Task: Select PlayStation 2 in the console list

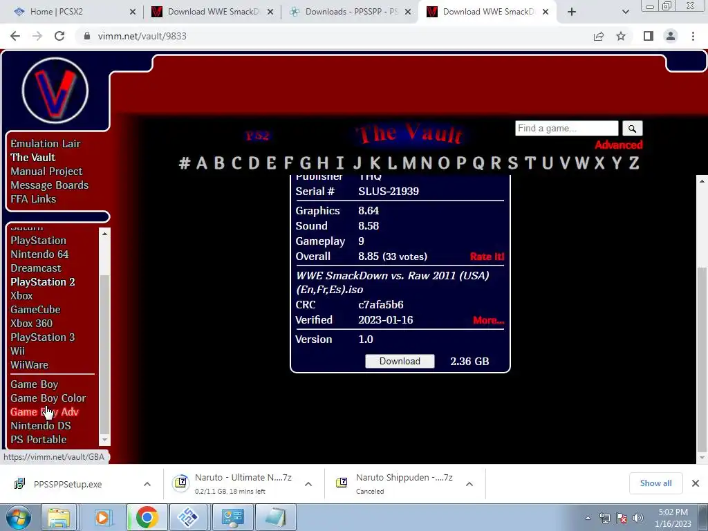Action: pos(42,282)
